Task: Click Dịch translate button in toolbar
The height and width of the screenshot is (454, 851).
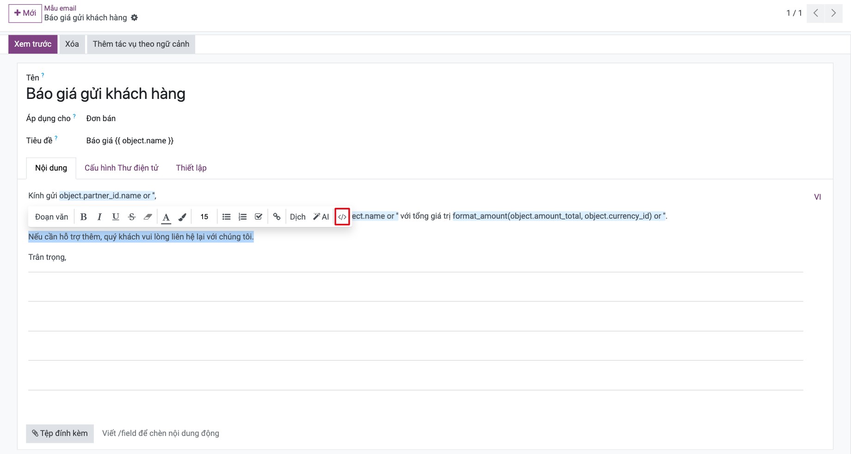Action: point(298,217)
